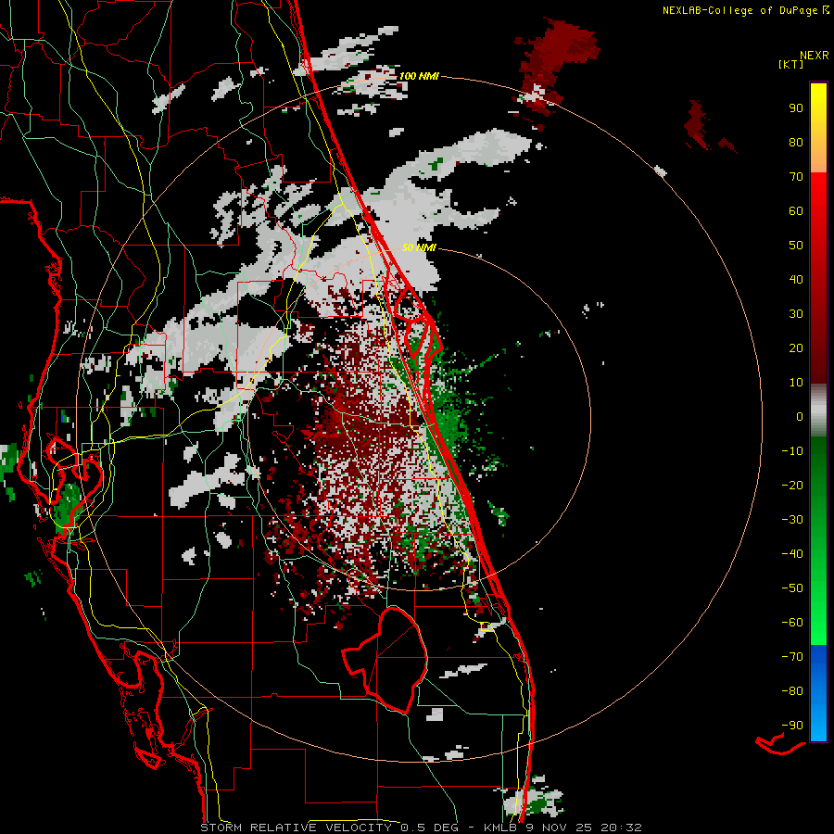Click the -50 value on the velocity scale
Image resolution: width=834 pixels, height=834 pixels.
792,588
